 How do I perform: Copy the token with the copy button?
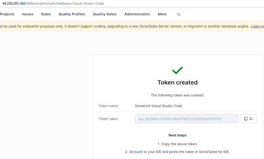click(x=248, y=119)
